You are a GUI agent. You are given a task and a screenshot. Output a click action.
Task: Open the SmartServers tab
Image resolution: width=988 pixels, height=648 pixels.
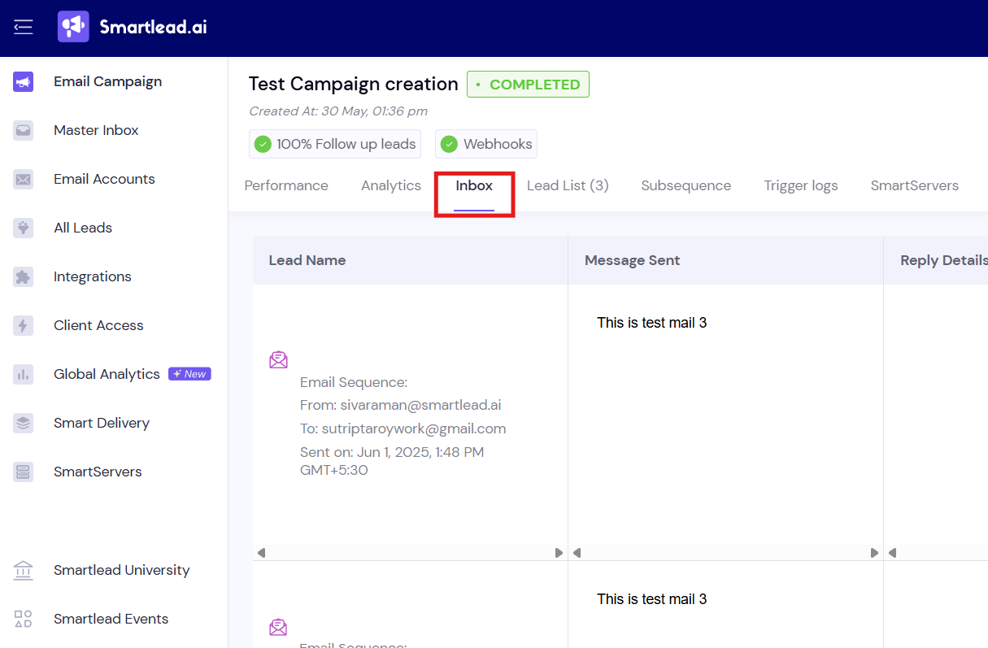(x=915, y=185)
